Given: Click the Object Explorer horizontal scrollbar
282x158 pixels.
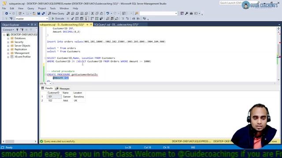Looking at the screenshot, I should tap(19, 141).
